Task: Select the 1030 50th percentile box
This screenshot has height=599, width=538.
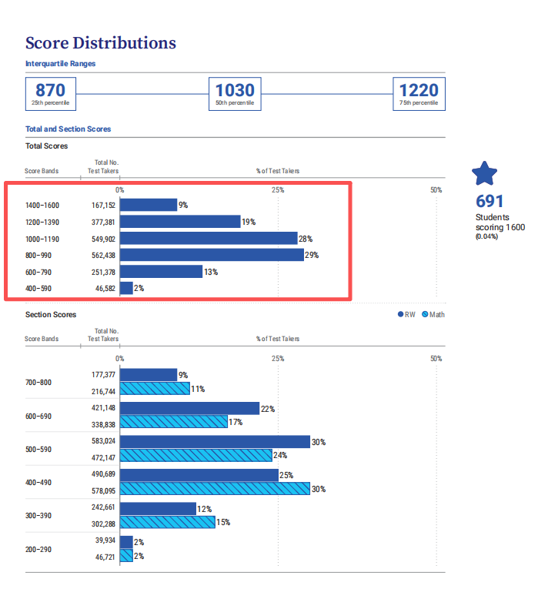Action: [235, 94]
